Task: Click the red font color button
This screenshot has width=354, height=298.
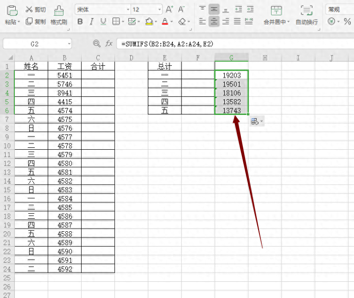Action: [165, 22]
